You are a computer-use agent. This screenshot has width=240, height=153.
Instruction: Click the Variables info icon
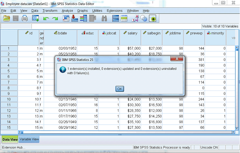point(83,18)
